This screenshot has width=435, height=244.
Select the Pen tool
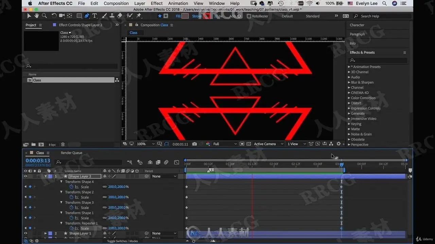click(x=87, y=16)
